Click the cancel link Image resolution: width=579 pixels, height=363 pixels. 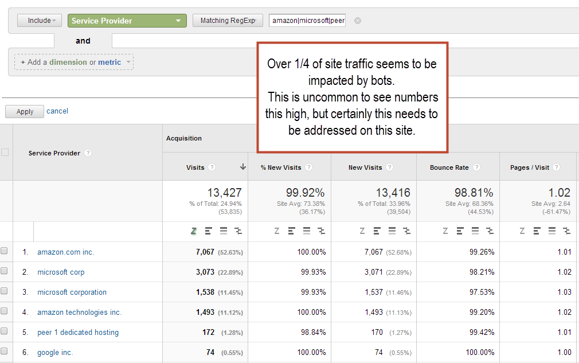point(57,111)
